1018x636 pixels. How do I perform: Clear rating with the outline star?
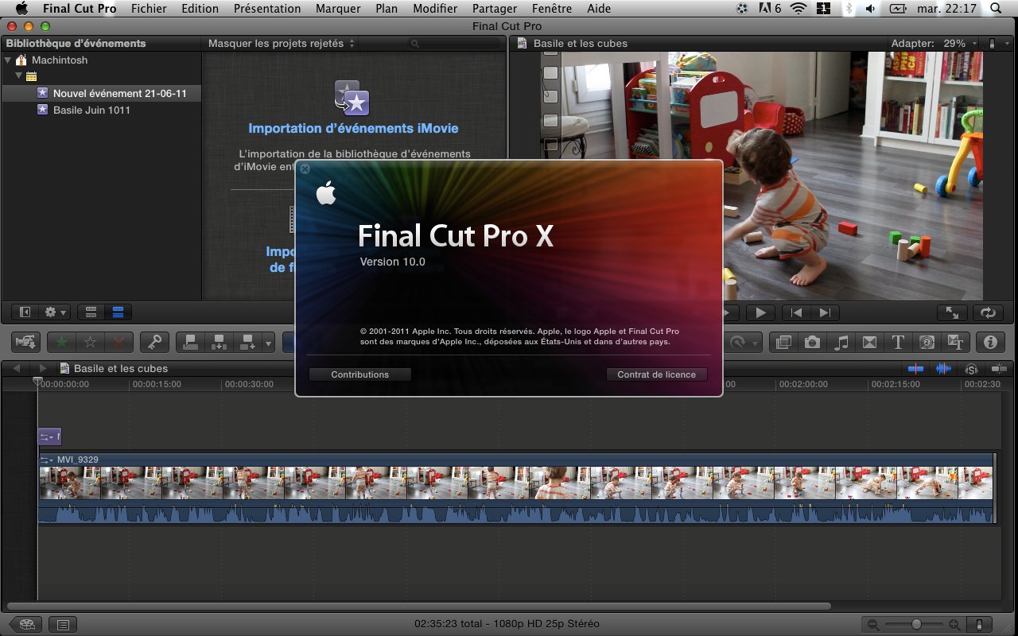click(90, 342)
